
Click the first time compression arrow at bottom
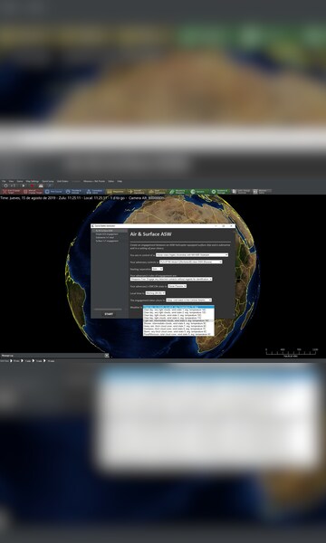point(11,361)
